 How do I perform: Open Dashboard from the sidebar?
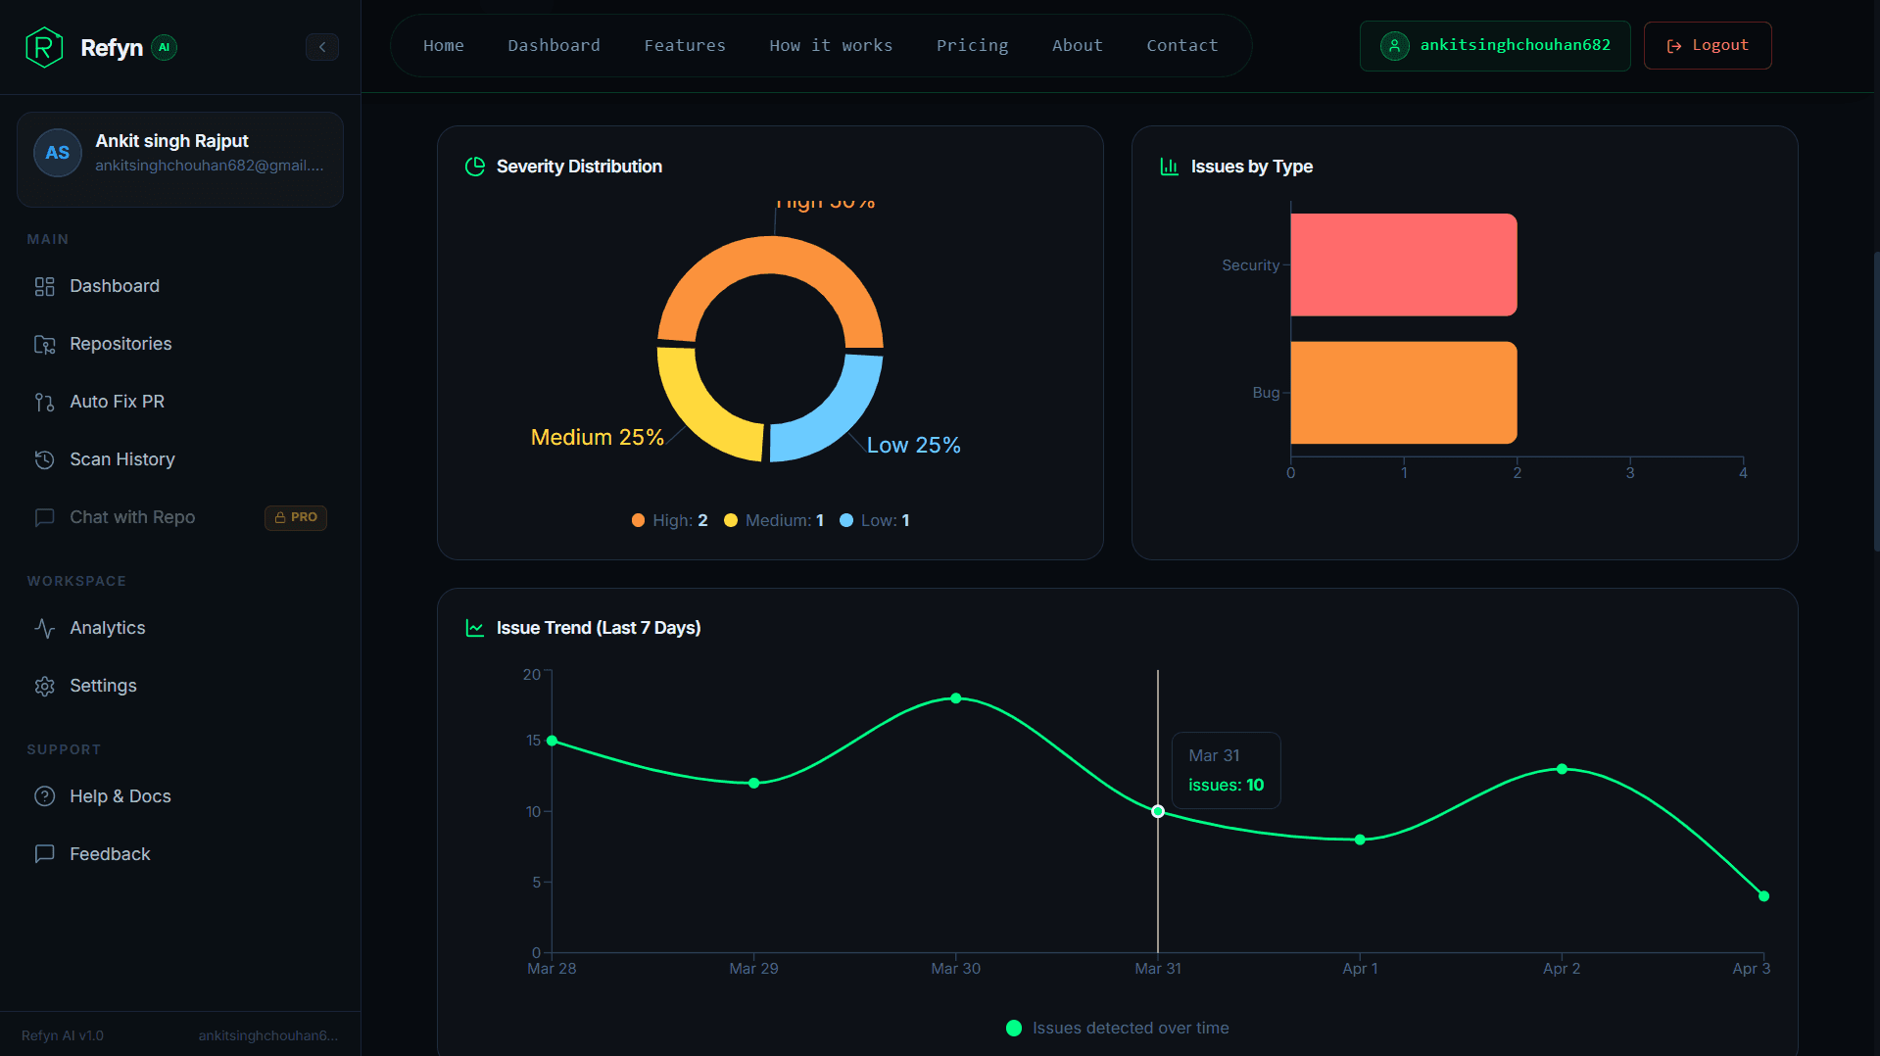pyautogui.click(x=114, y=286)
